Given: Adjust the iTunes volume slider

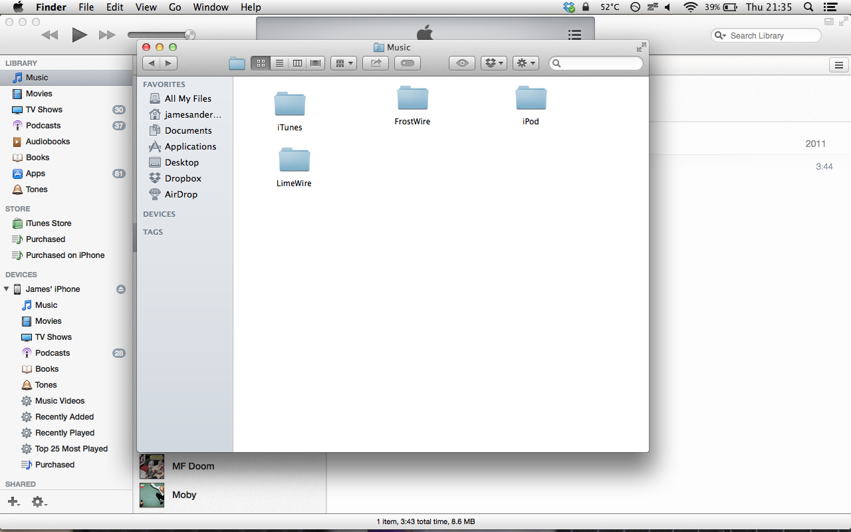Looking at the screenshot, I should [162, 35].
